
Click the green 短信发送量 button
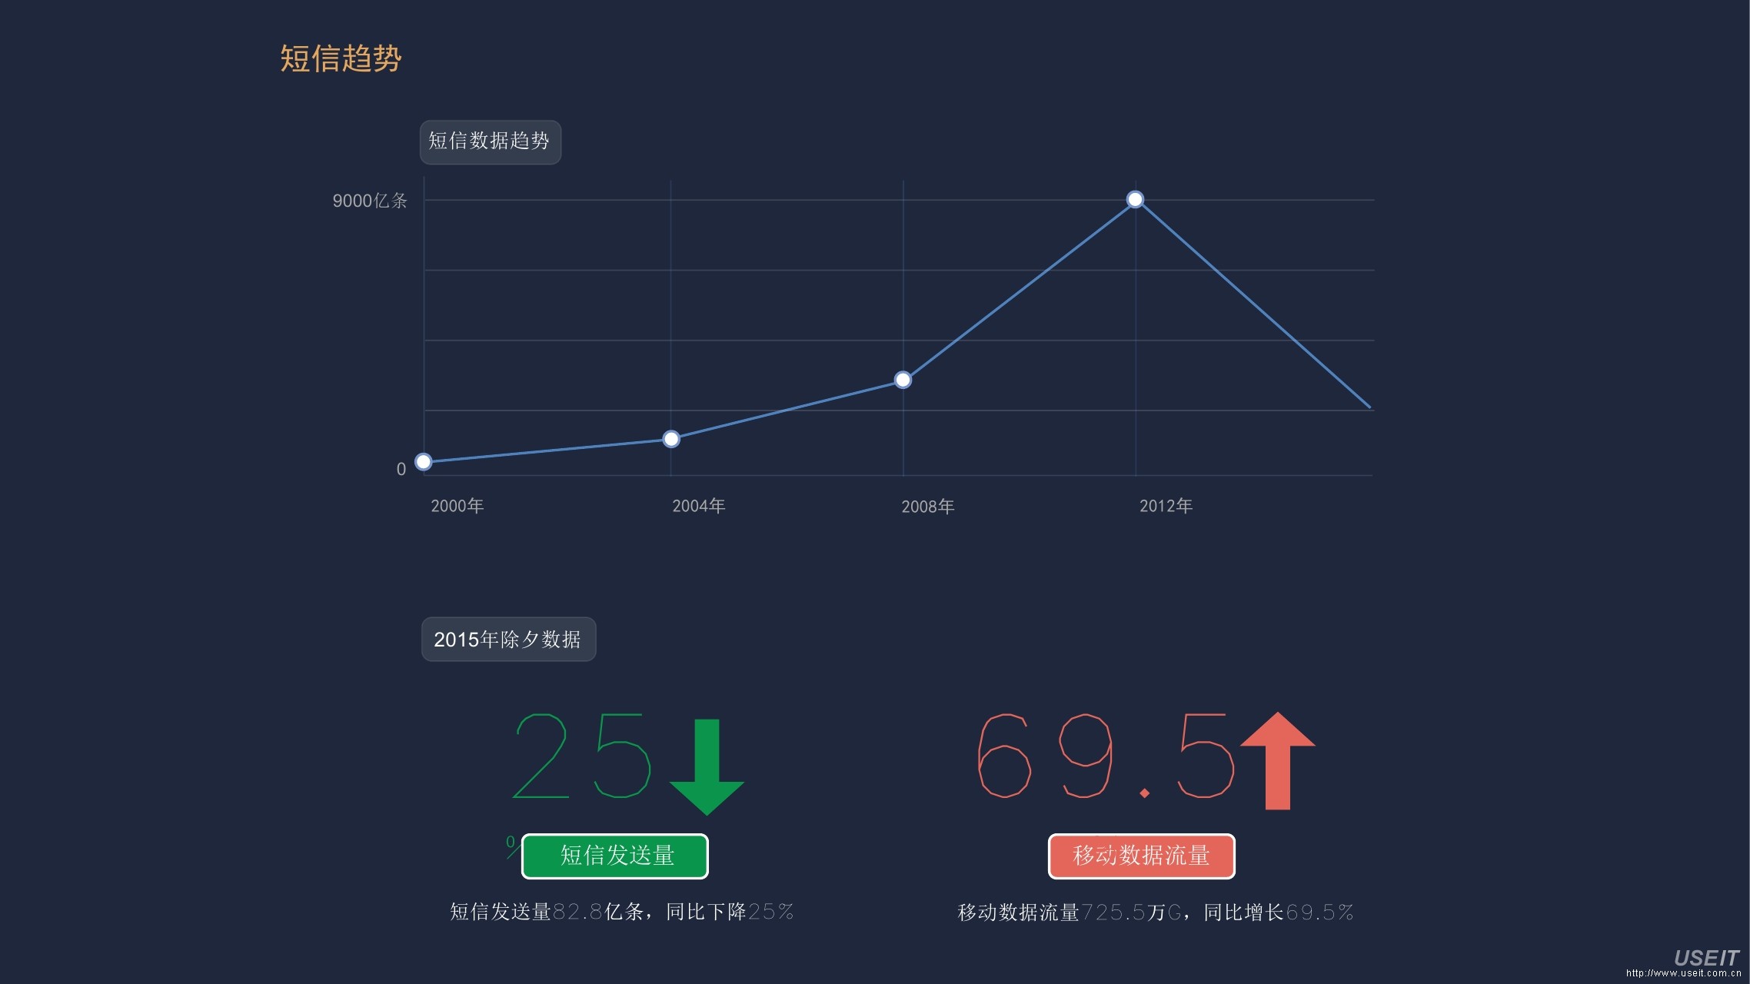(x=615, y=856)
